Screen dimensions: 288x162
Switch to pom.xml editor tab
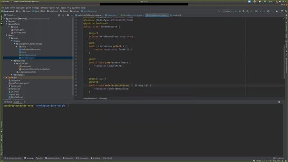[x=176, y=15]
